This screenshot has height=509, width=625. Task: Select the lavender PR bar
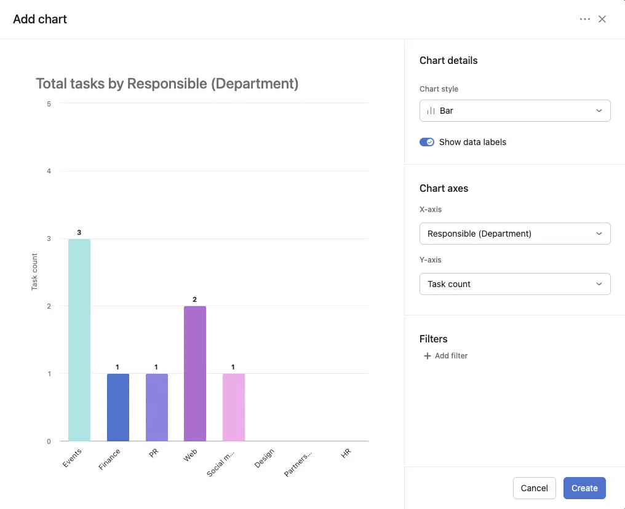coord(157,407)
